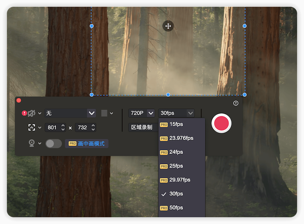
Task: Choose 23.976fps in the frame rate menu
Action: (181, 138)
